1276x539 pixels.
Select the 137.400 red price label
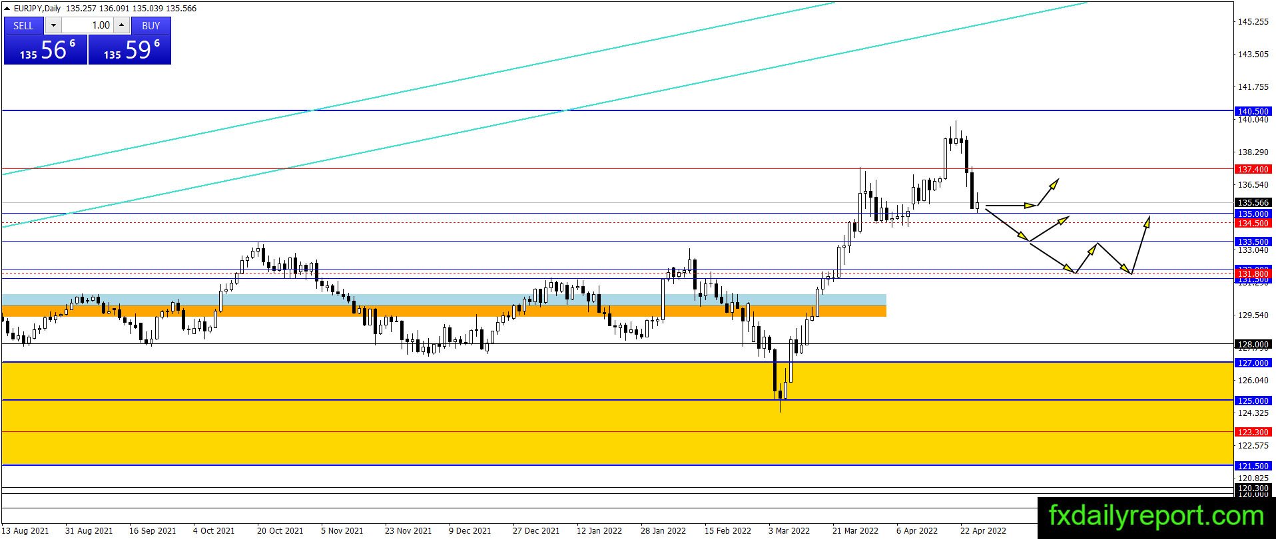pyautogui.click(x=1253, y=170)
